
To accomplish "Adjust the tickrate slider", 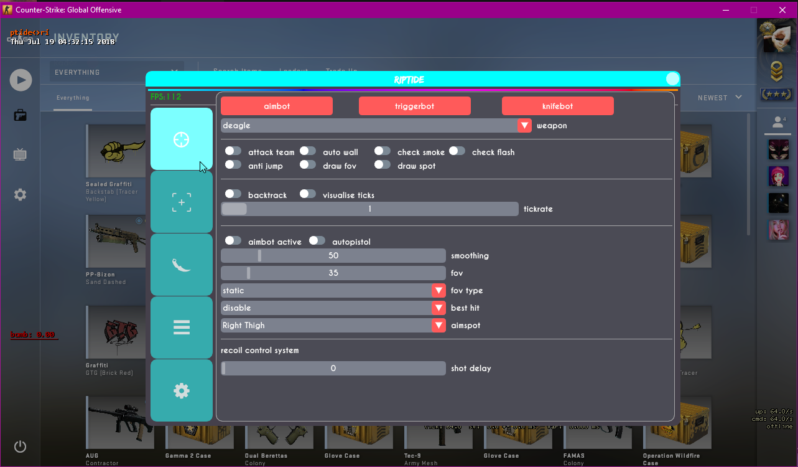I will pyautogui.click(x=370, y=209).
